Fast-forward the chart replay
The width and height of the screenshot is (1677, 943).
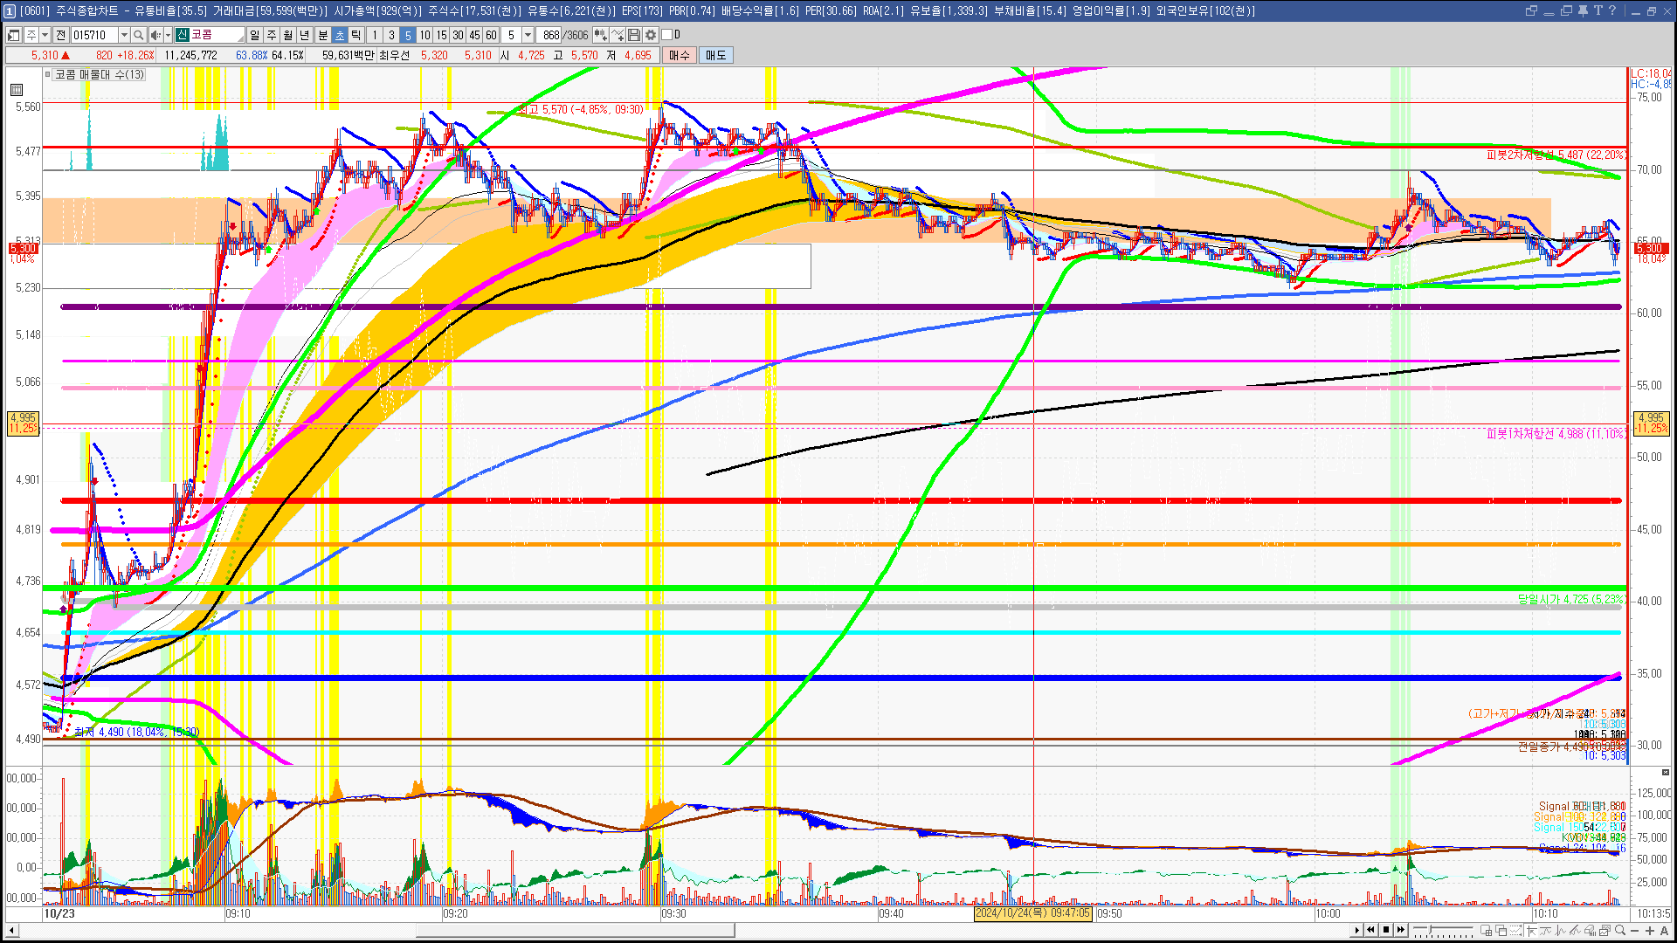click(x=1401, y=930)
